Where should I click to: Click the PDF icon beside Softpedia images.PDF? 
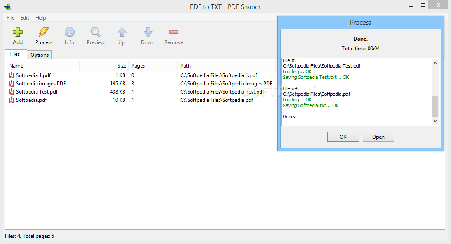[x=11, y=84]
